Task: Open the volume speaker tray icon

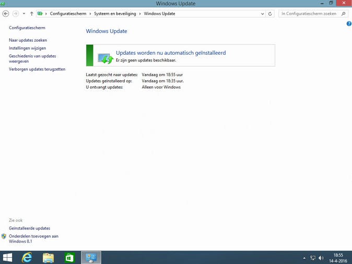Action: pos(321,258)
